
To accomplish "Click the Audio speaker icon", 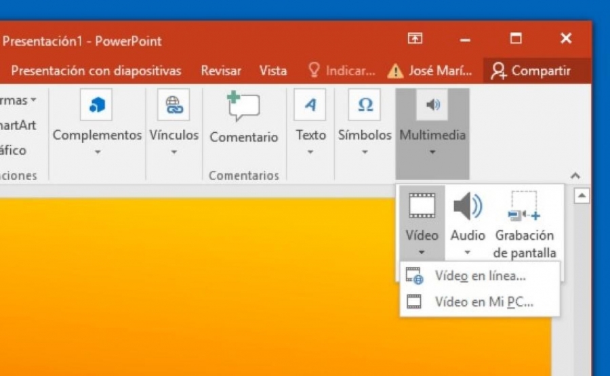I will [468, 206].
